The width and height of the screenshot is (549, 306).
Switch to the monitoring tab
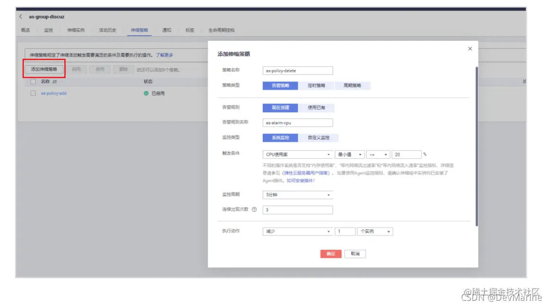click(48, 30)
